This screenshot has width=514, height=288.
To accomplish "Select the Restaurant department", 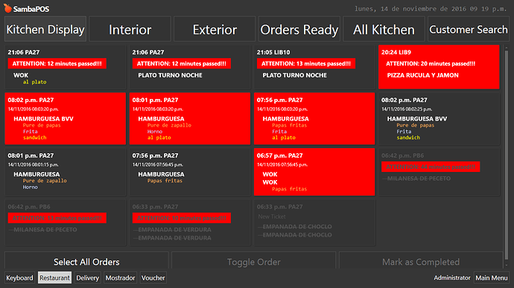I will click(54, 278).
